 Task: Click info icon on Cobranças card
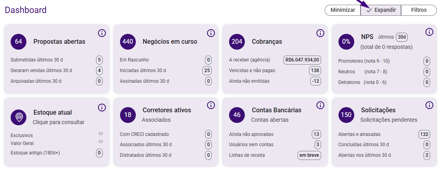tap(320, 33)
